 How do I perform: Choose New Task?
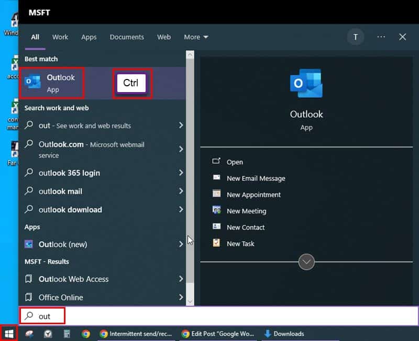(x=240, y=244)
